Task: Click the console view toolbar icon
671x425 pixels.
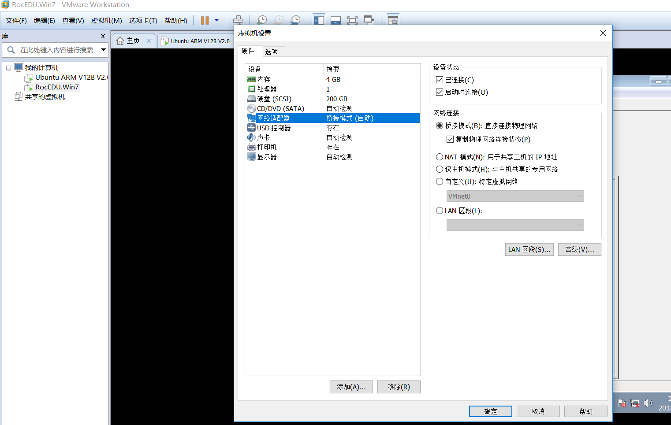Action: (393, 20)
